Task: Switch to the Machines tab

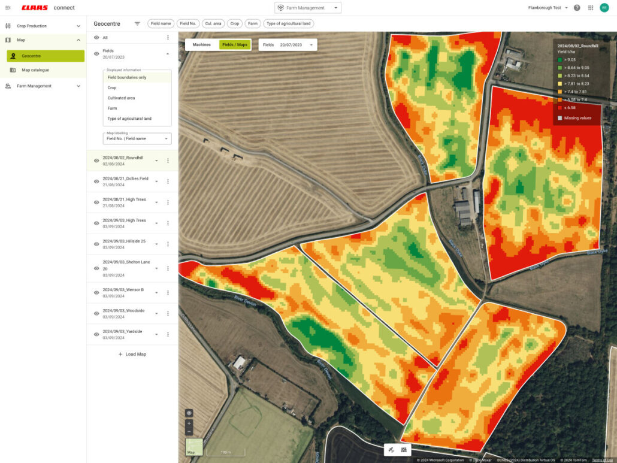Action: [x=201, y=45]
